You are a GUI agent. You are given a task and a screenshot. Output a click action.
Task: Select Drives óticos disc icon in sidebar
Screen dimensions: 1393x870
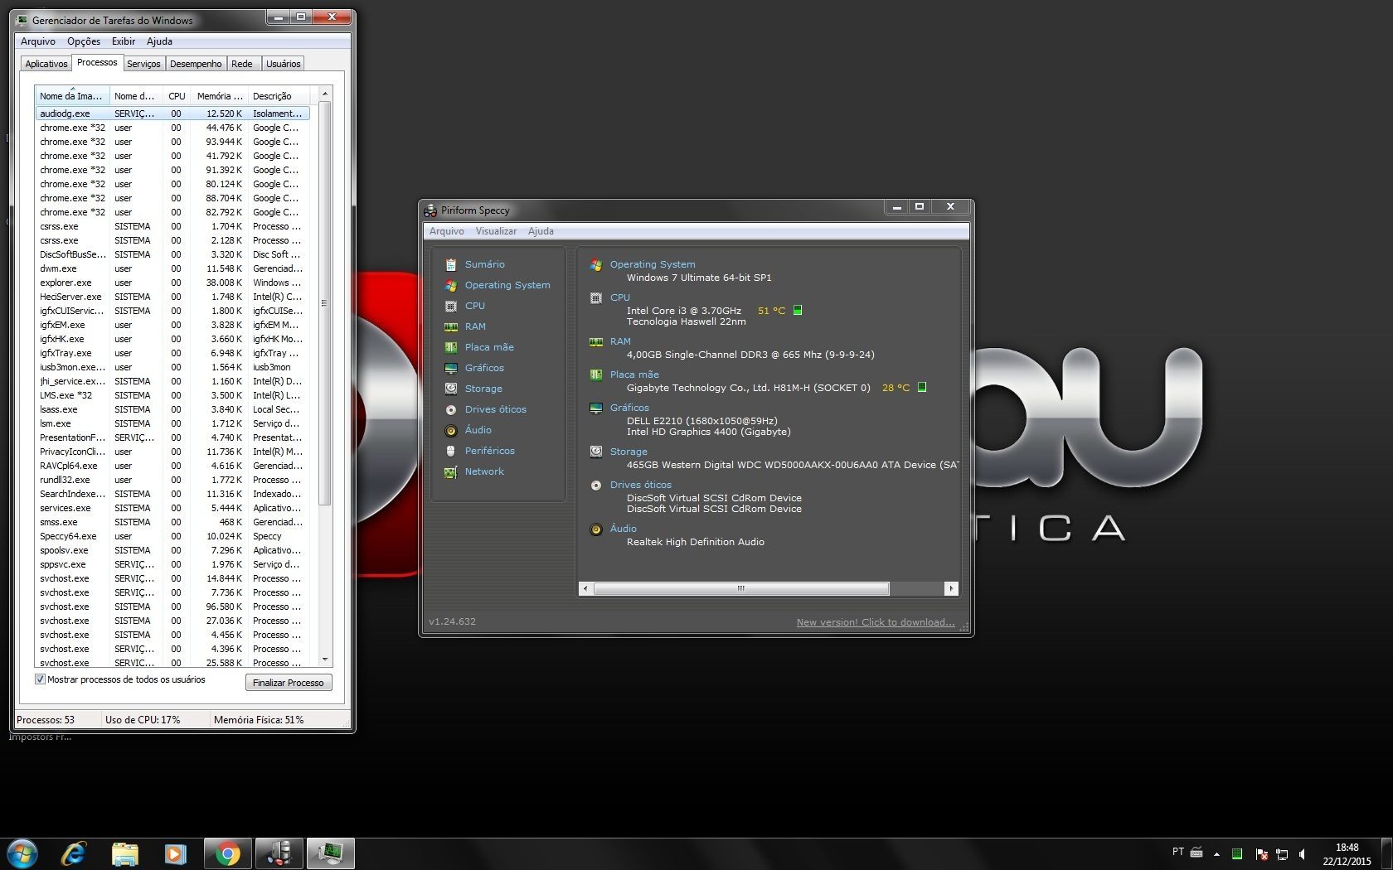[451, 409]
